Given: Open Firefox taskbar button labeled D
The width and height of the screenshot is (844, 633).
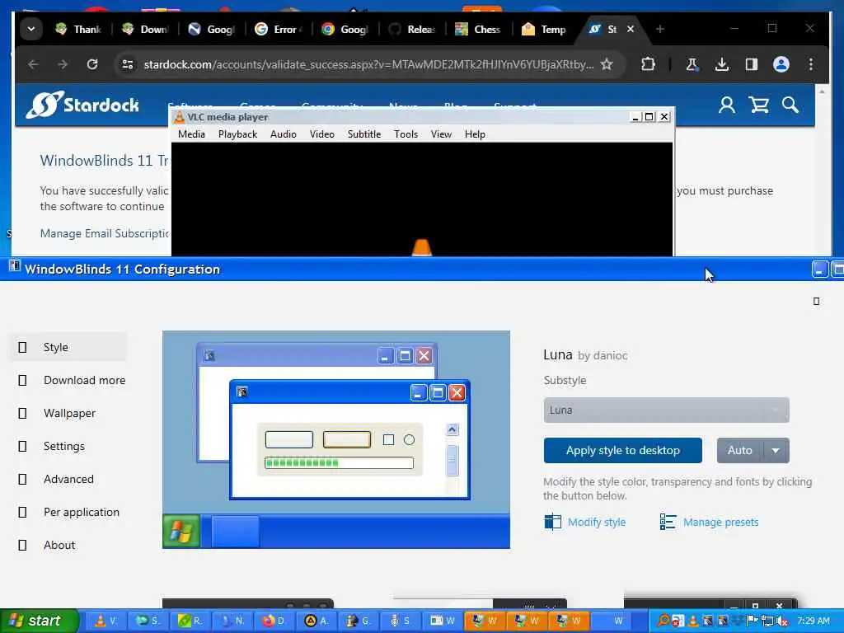Looking at the screenshot, I should coord(274,621).
